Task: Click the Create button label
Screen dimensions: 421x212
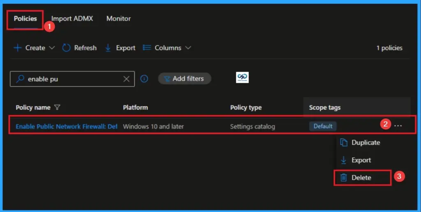Action: (35, 48)
